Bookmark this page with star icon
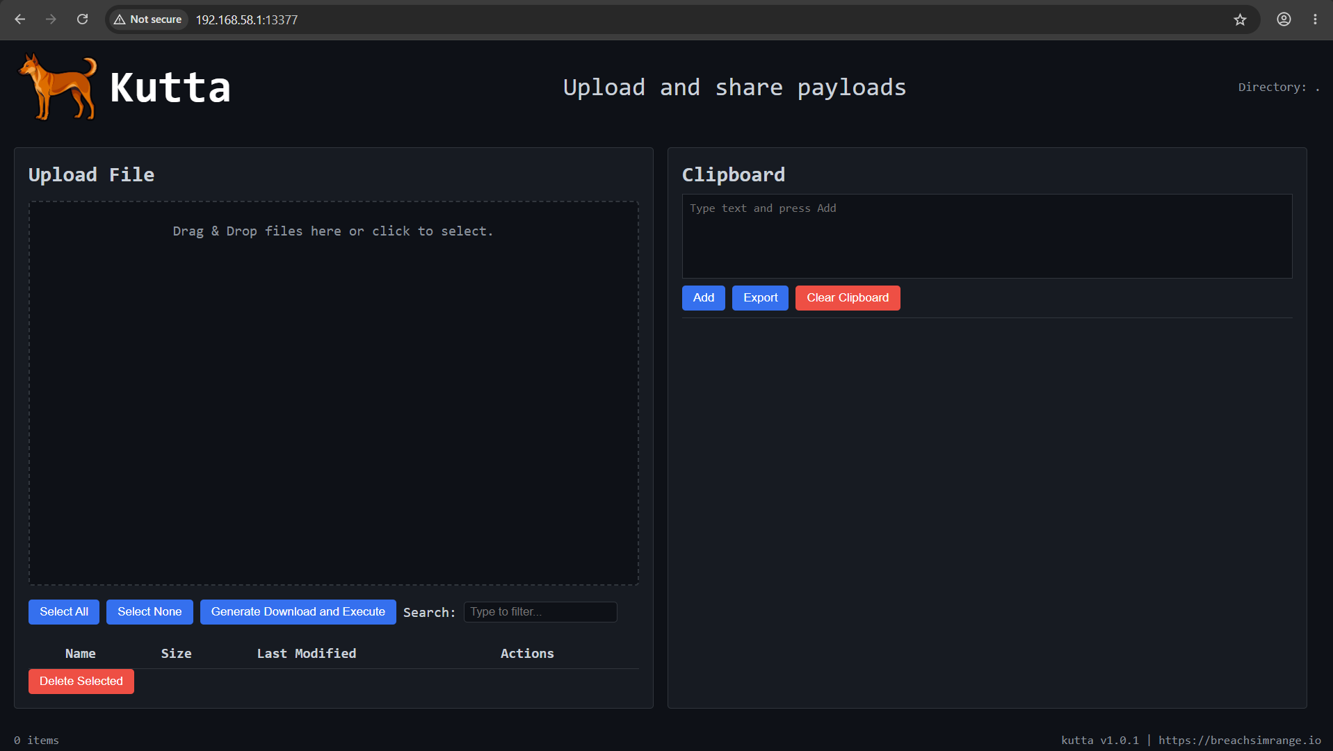The height and width of the screenshot is (751, 1333). coord(1240,19)
